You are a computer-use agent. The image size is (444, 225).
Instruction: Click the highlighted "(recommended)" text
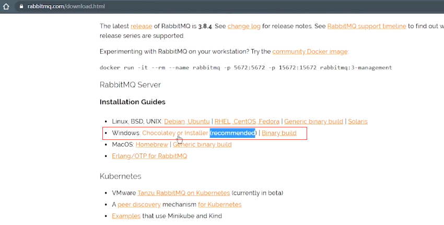pyautogui.click(x=232, y=133)
